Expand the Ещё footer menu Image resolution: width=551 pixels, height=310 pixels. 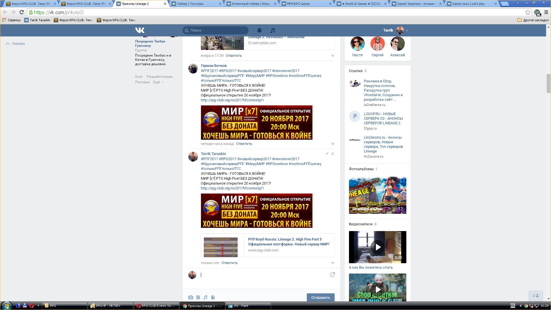click(158, 82)
